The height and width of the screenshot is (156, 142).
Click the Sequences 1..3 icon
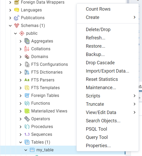pos(27,134)
